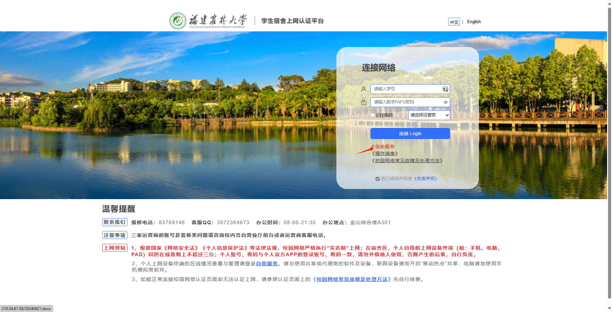This screenshot has width=612, height=312.
Task: Open the 《操作指南》 guide link
Action: [385, 154]
